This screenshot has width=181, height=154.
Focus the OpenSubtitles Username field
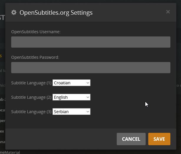tap(90, 42)
